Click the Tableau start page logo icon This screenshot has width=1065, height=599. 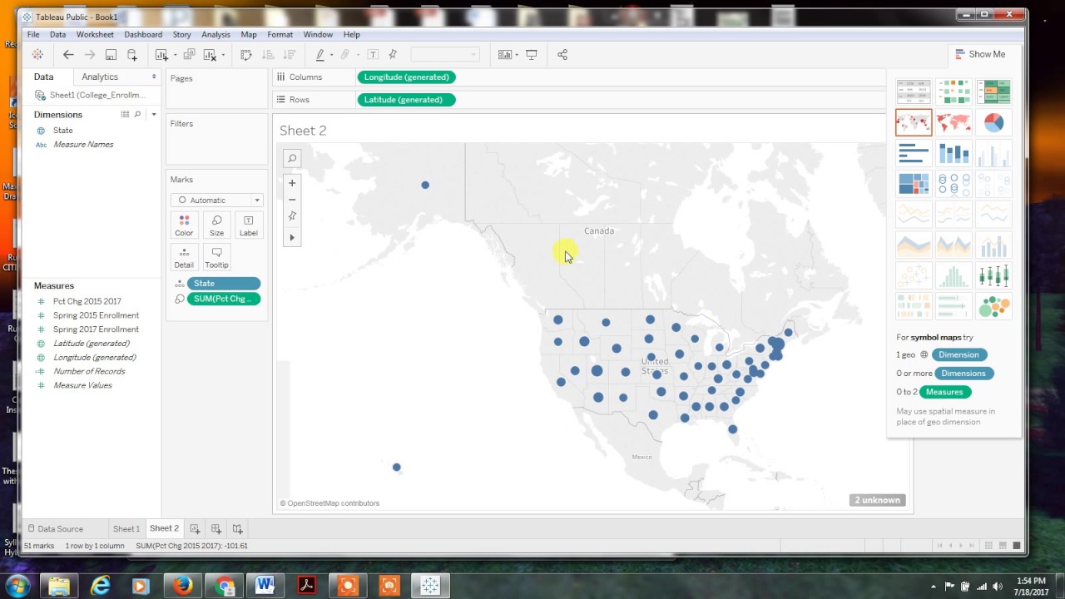coord(37,55)
